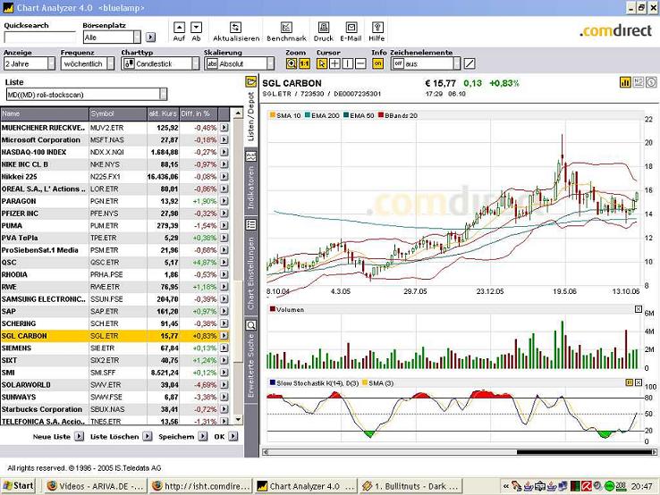Pick the line drawing tool icon

click(x=470, y=63)
